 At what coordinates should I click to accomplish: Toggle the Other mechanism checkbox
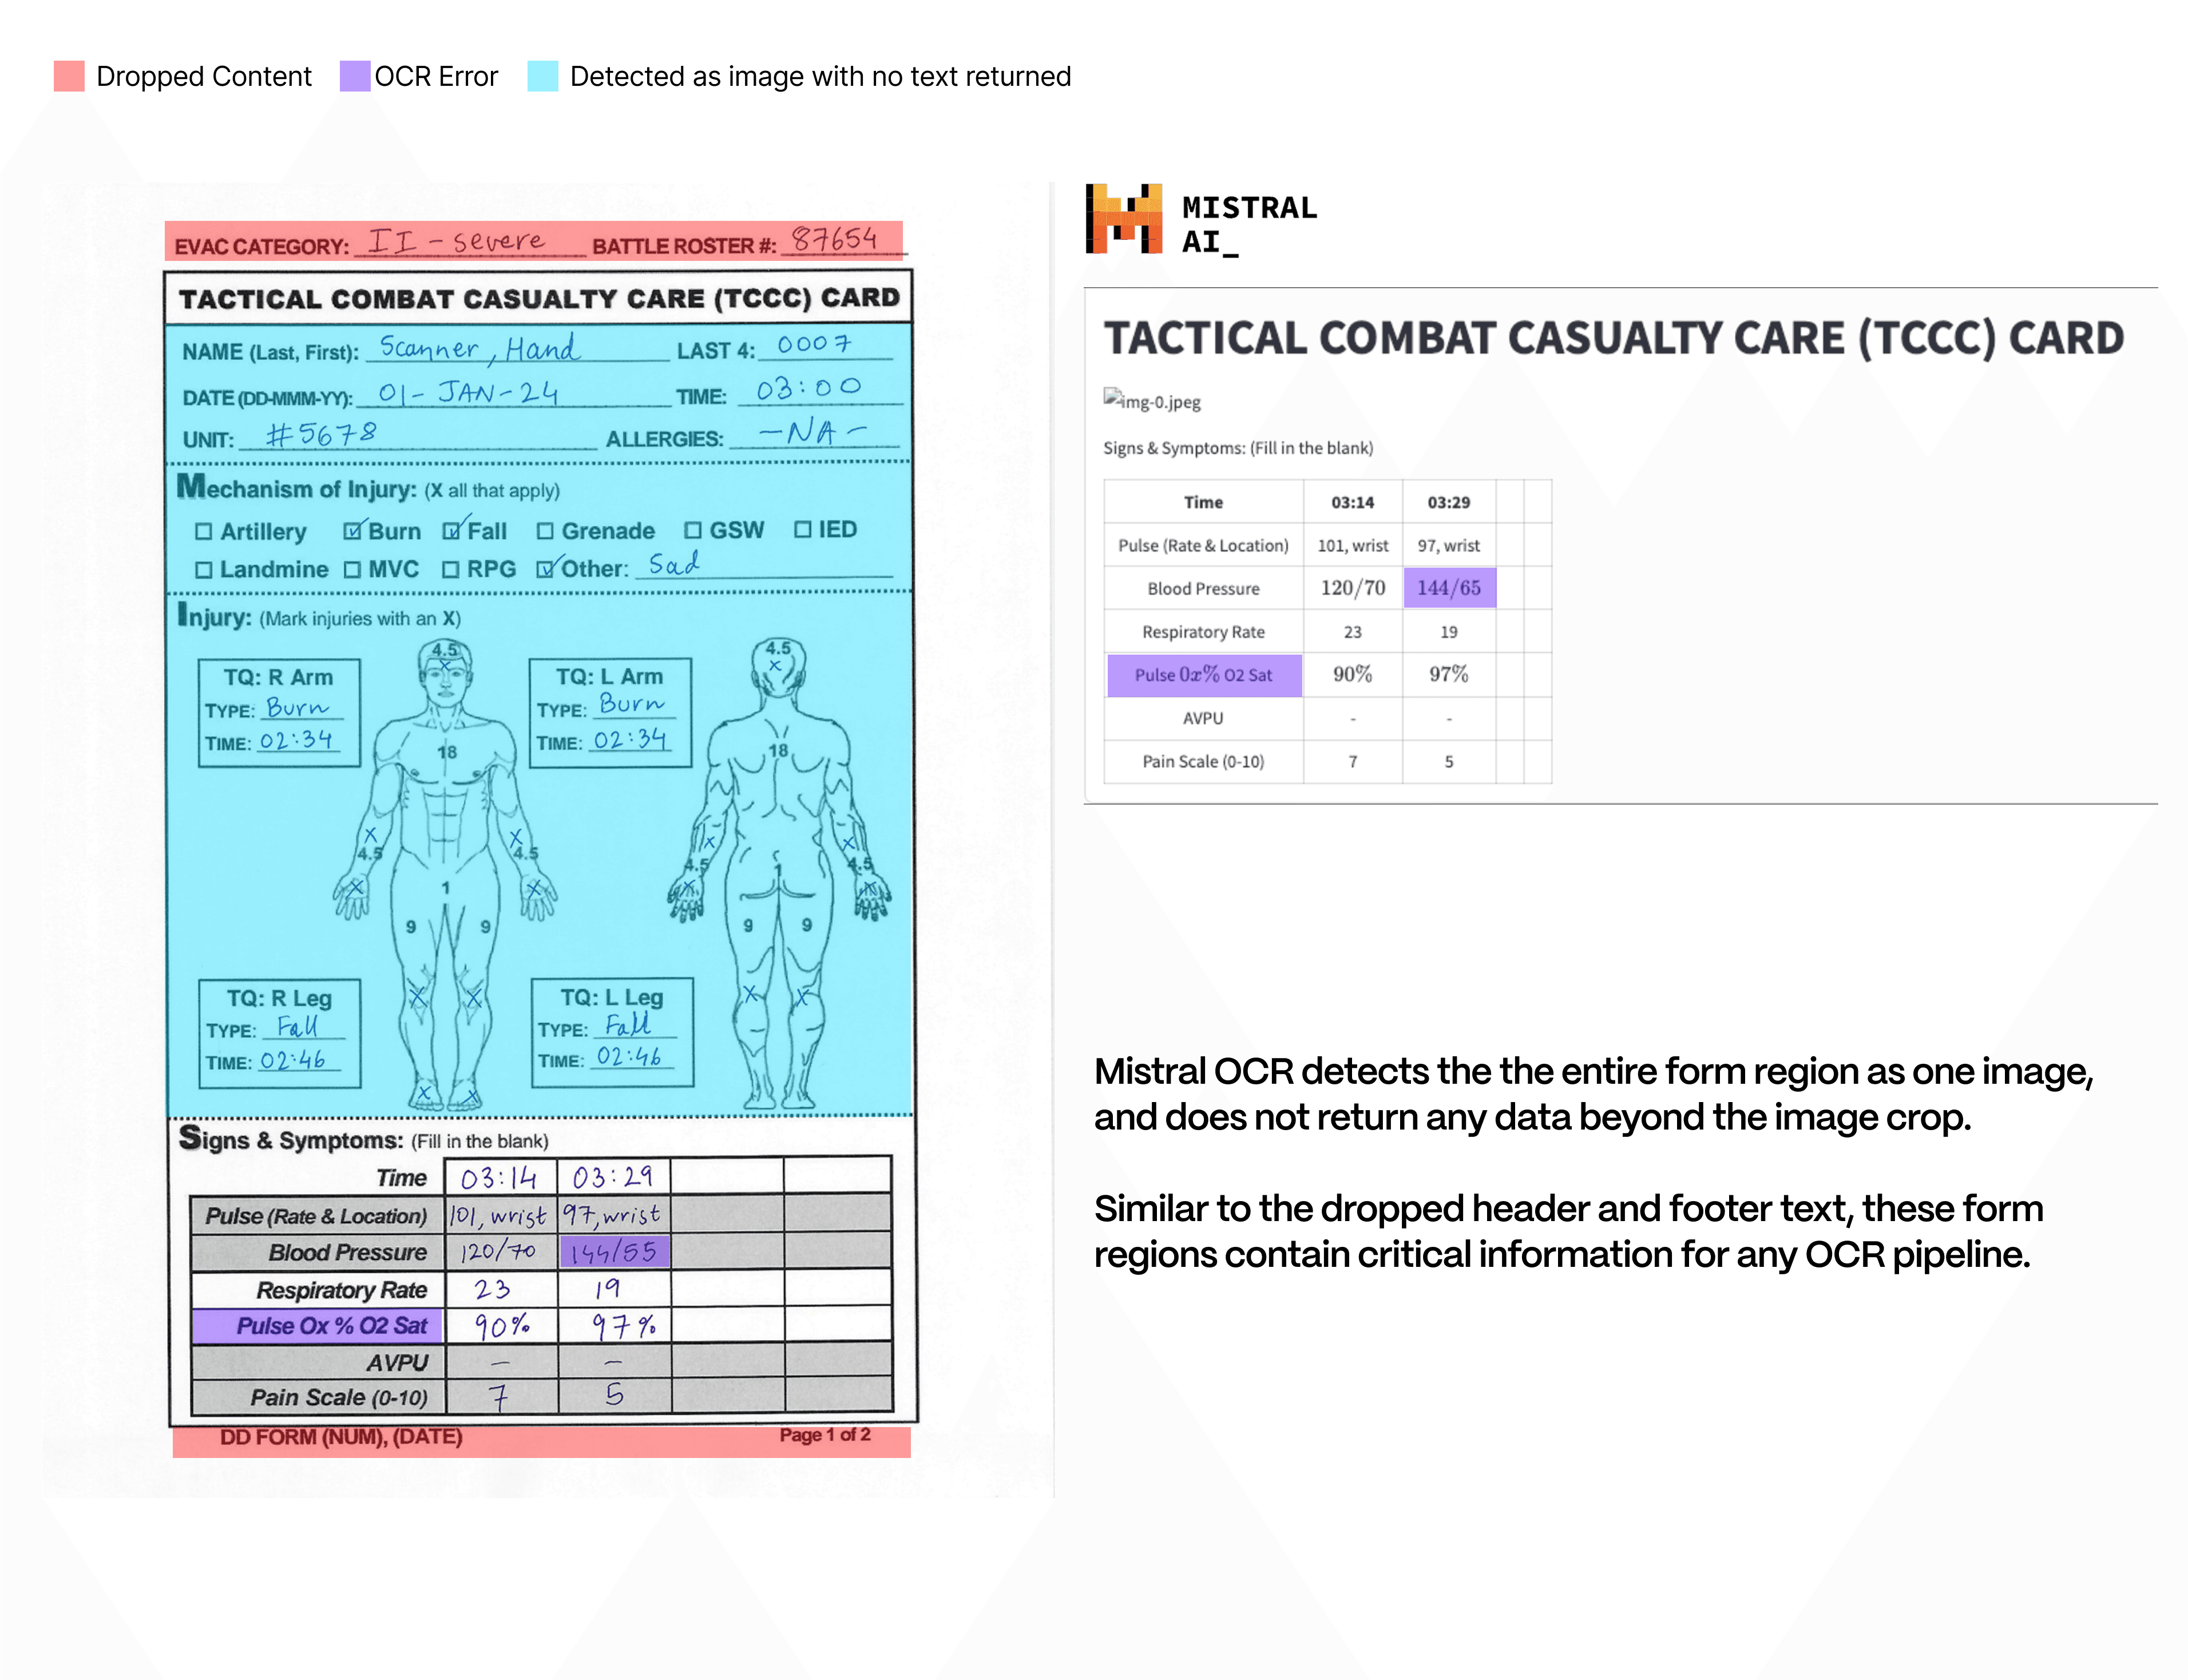pyautogui.click(x=545, y=569)
